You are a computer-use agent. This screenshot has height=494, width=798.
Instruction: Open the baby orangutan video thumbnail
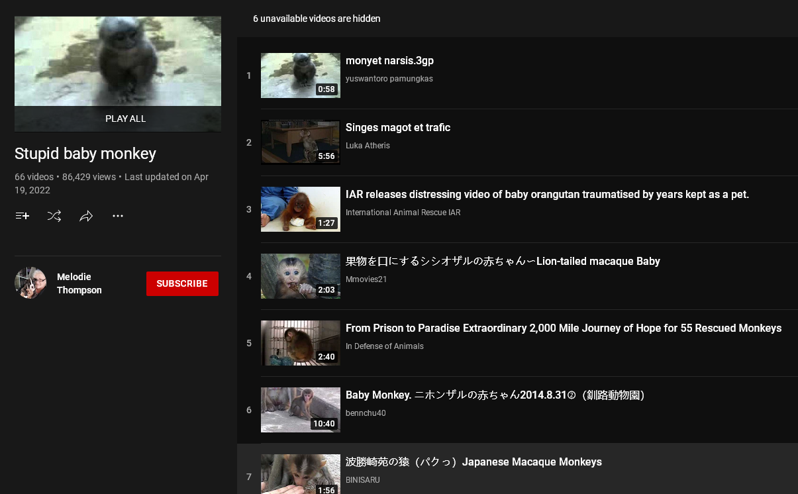coord(300,209)
